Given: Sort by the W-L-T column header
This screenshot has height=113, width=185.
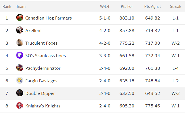Looking at the screenshot, I should point(105,6).
